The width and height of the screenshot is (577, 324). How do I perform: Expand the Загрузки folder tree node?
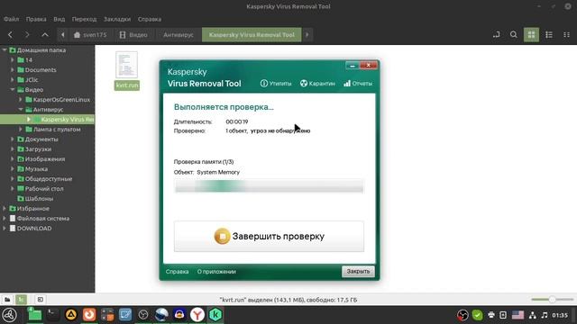pyautogui.click(x=13, y=149)
